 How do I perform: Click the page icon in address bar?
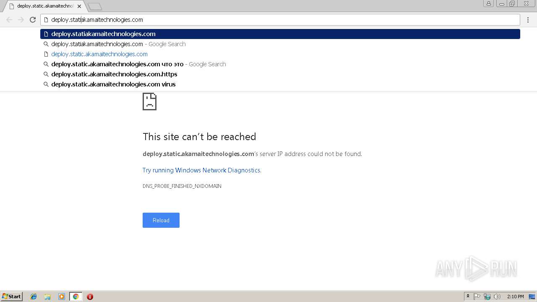46,20
